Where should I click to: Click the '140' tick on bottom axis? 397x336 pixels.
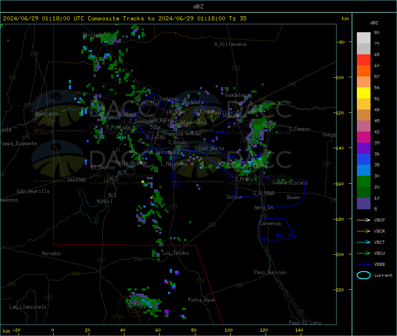tap(299, 330)
